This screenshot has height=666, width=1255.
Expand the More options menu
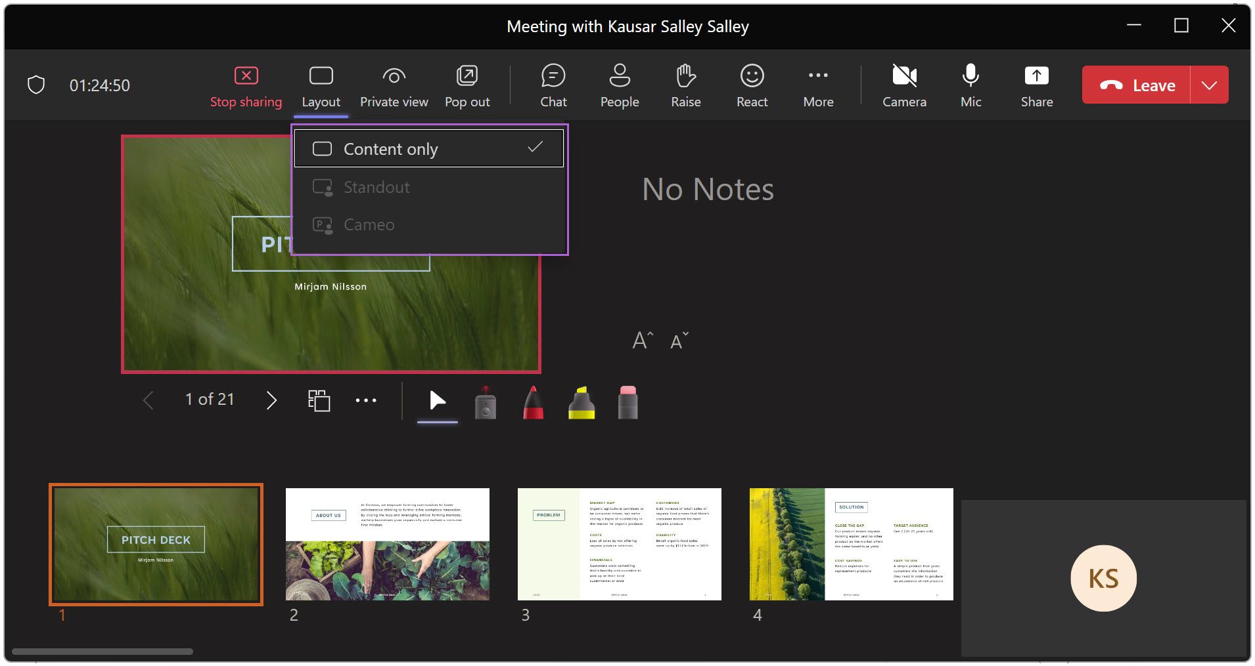tap(817, 84)
